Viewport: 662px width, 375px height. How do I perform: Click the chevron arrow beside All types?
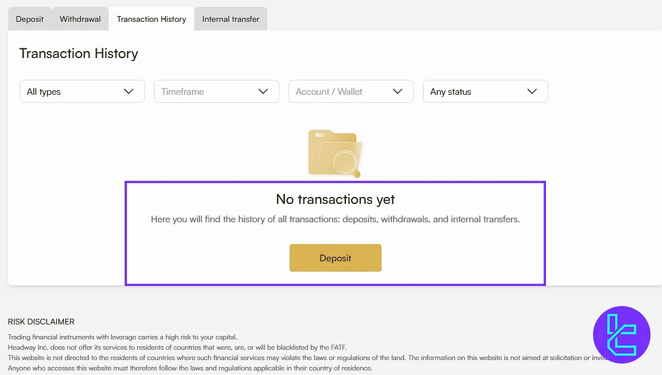pos(129,91)
